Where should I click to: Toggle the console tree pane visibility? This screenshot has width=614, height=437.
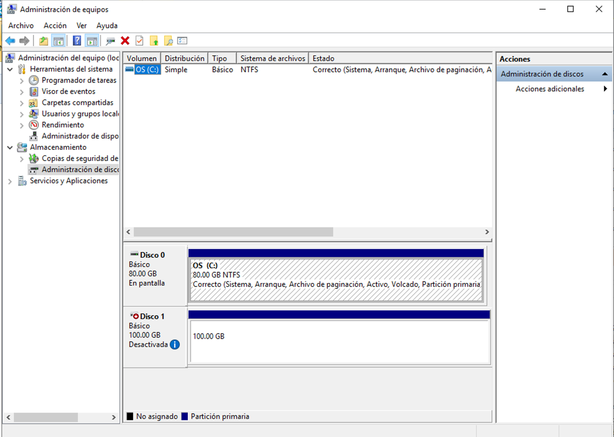tap(58, 40)
